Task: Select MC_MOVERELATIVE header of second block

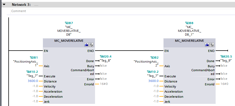Action: click(190, 41)
